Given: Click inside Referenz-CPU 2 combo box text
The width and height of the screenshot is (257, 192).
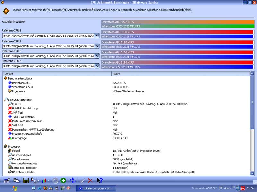Looking at the screenshot, I should tap(49, 46).
